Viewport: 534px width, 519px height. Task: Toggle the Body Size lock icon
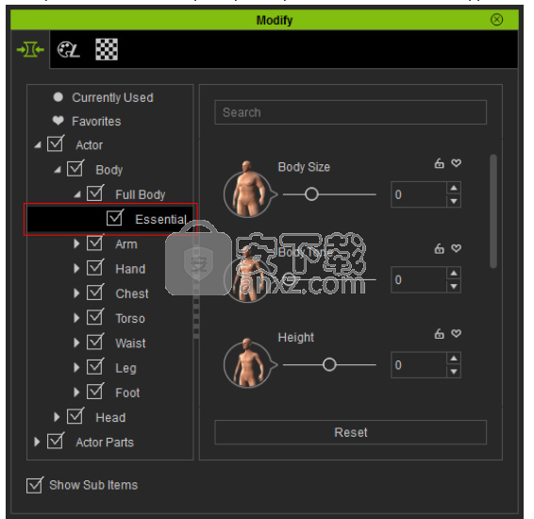[x=440, y=163]
